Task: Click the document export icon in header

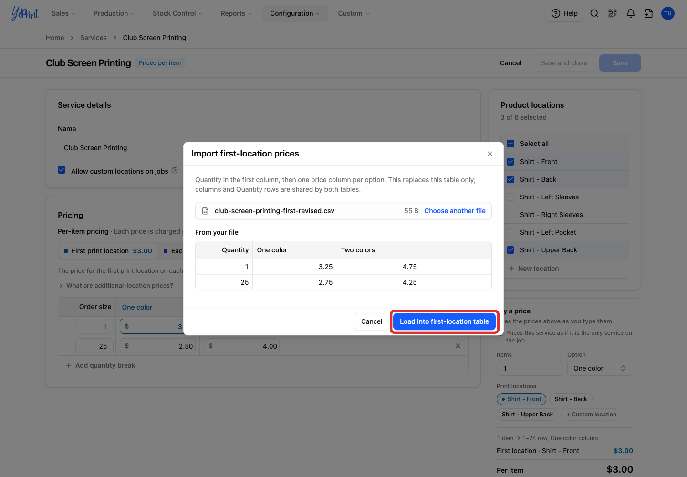Action: [x=649, y=13]
